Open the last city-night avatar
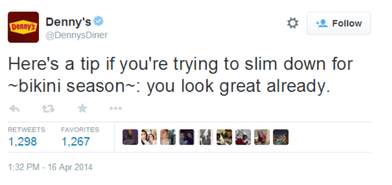 [281, 137]
